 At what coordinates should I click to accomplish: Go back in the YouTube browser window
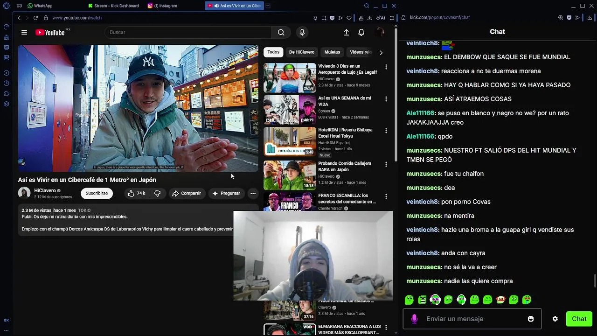click(x=19, y=18)
